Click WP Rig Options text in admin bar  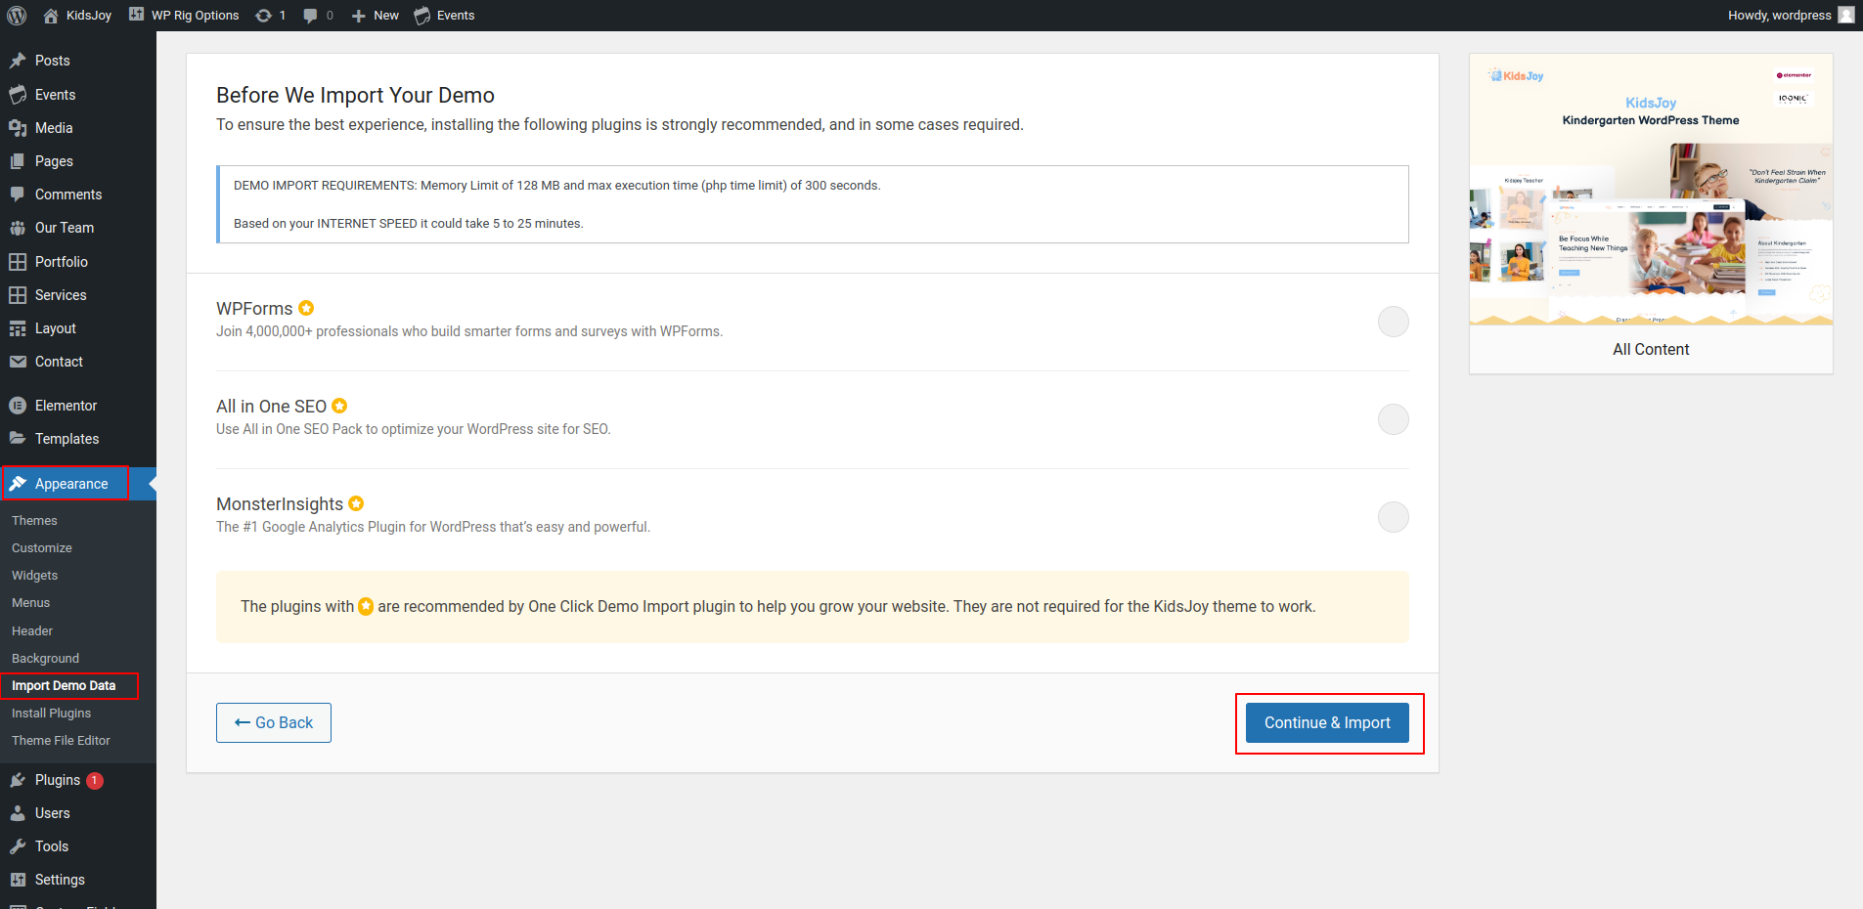[x=195, y=16]
